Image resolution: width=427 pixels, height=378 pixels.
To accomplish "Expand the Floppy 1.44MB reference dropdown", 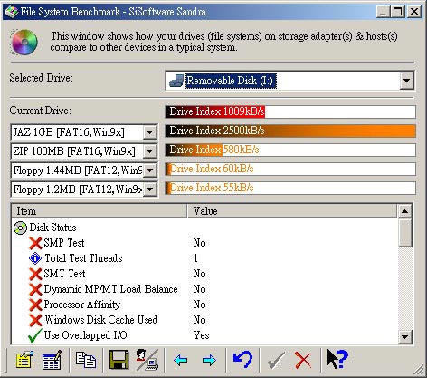I will point(149,170).
